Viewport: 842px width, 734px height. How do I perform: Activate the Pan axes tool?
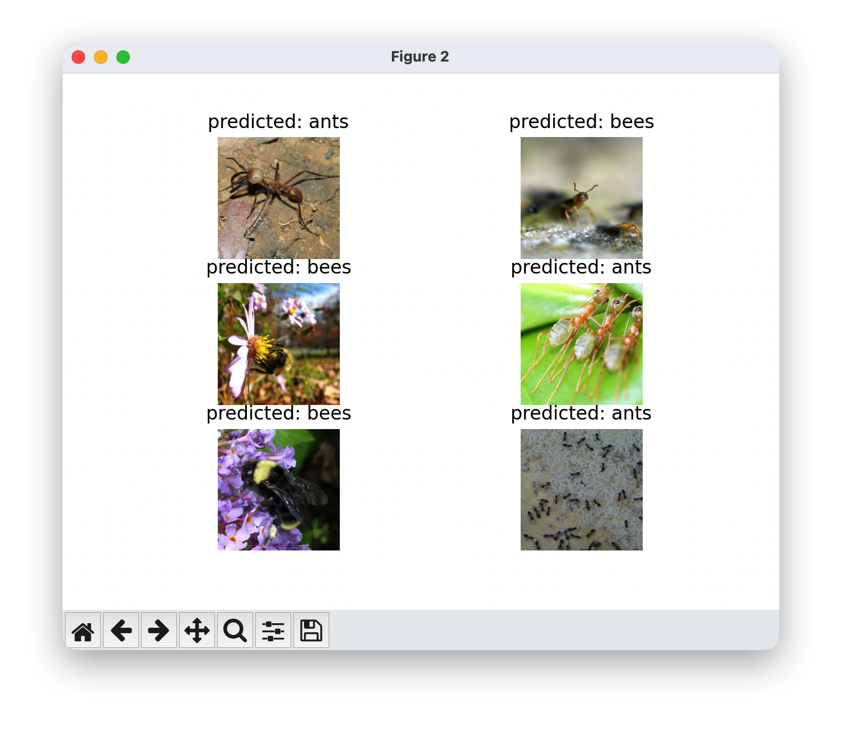click(x=197, y=631)
